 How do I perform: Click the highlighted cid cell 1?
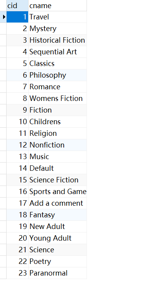point(17,17)
